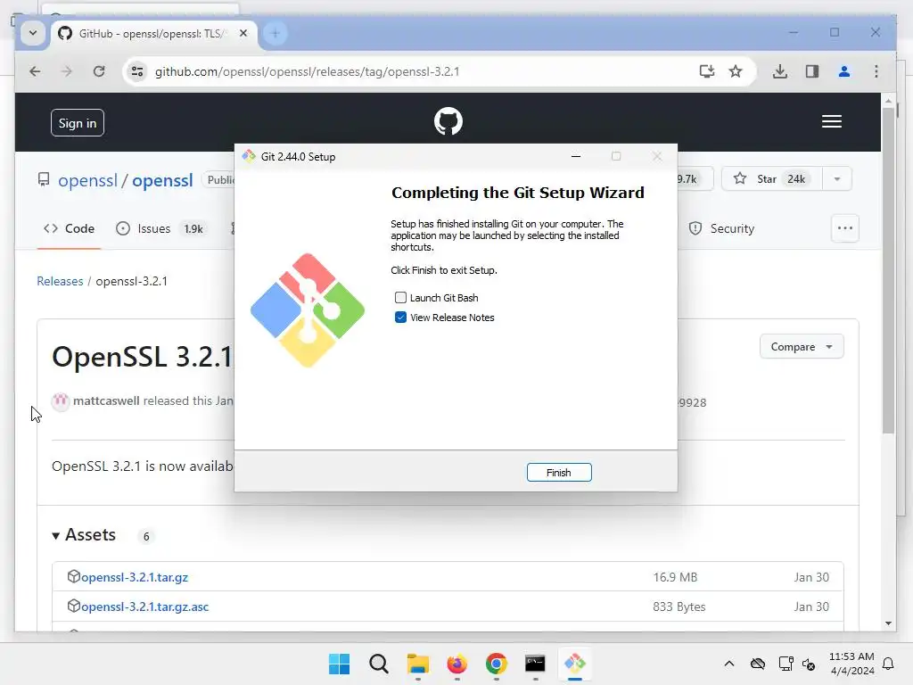The image size is (913, 685).
Task: Open the clock showing 11:53 AM
Action: coord(851,664)
